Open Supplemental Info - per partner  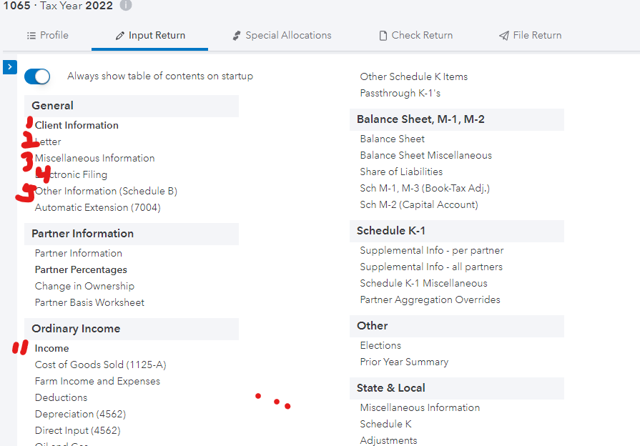431,250
